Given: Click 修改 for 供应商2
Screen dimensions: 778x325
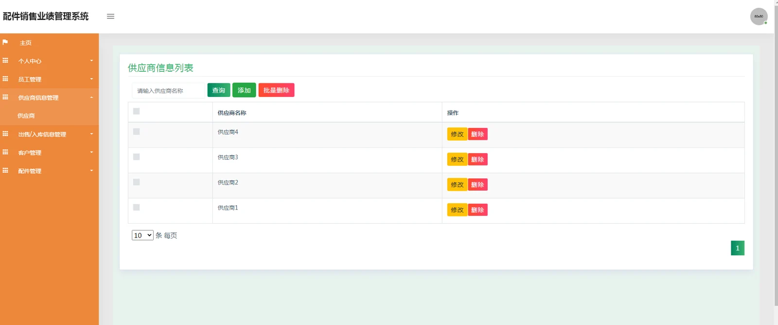Looking at the screenshot, I should pos(457,185).
